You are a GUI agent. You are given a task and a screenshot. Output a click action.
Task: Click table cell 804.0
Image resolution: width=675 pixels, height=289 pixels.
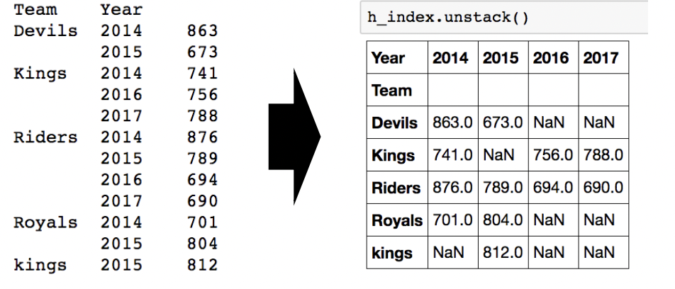[503, 220]
